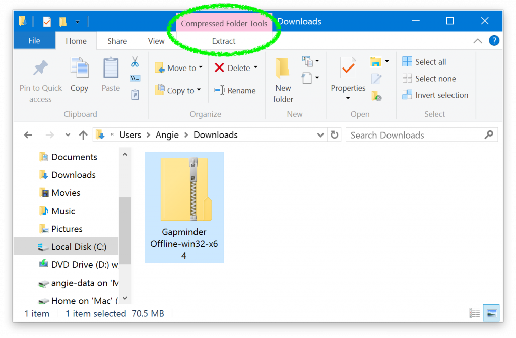Expand the Open folder dropdown arrow

tap(387, 61)
